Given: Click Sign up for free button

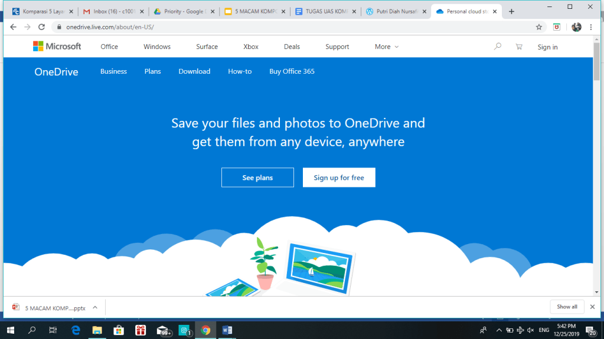Looking at the screenshot, I should pos(339,177).
